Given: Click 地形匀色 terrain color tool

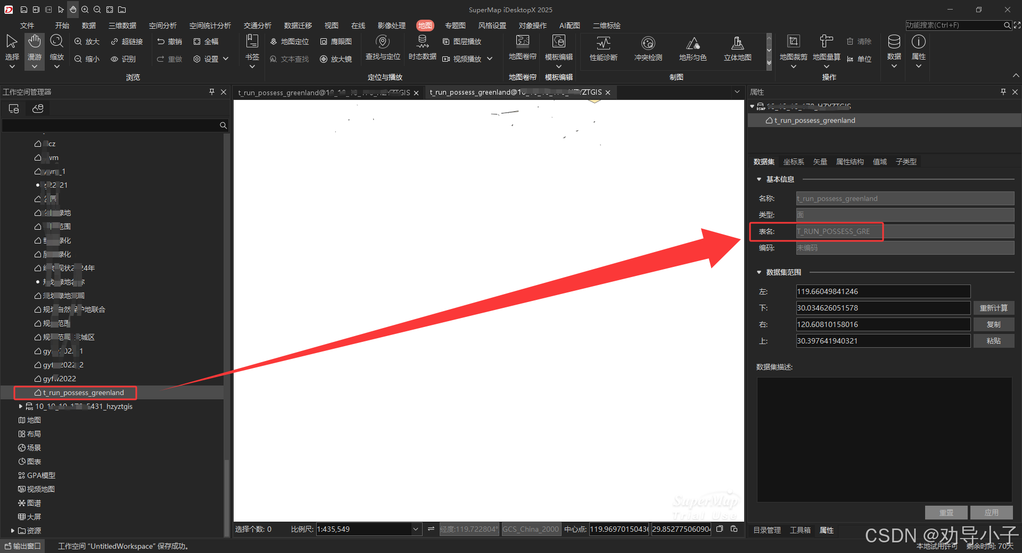Looking at the screenshot, I should coord(693,49).
